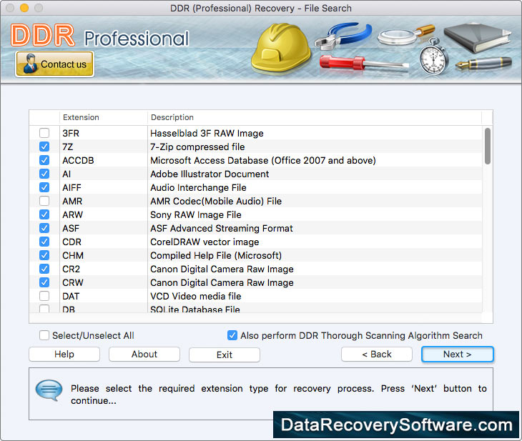Click the About button

point(144,354)
